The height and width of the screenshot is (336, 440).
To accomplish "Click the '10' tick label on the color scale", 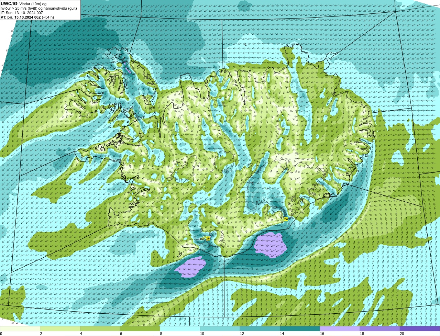I will (202, 334).
